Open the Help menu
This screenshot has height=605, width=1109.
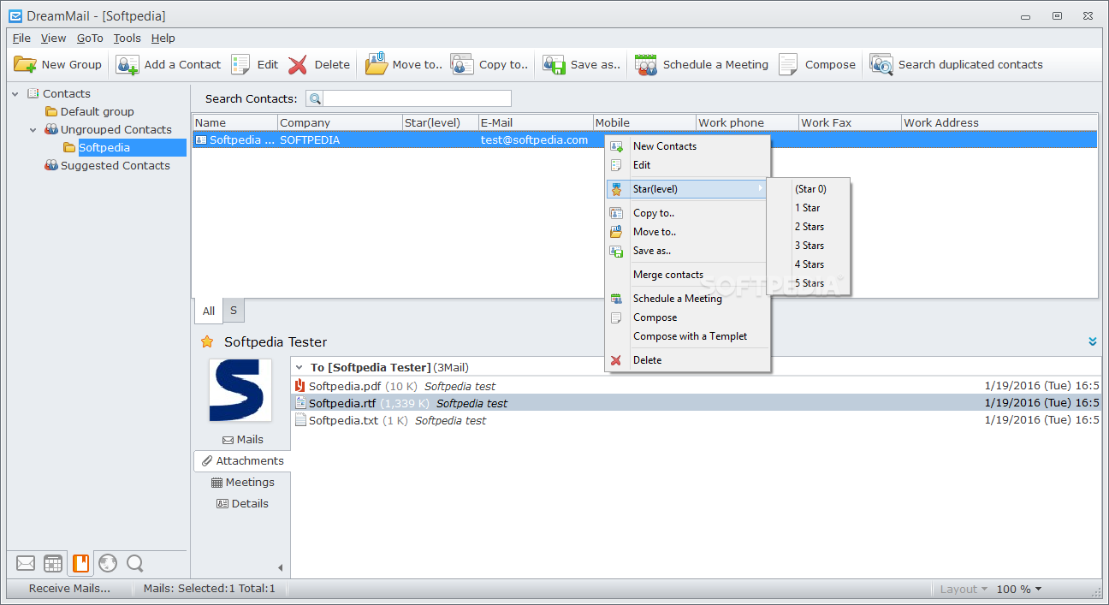pyautogui.click(x=163, y=38)
